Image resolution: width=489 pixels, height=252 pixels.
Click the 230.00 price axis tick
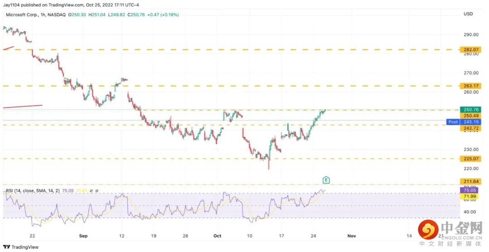click(x=471, y=149)
